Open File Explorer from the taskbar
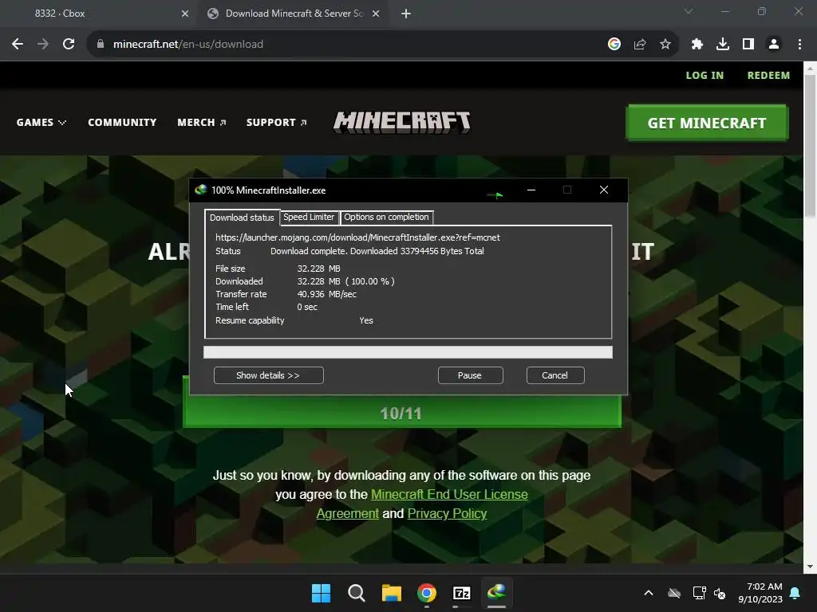 pos(391,593)
